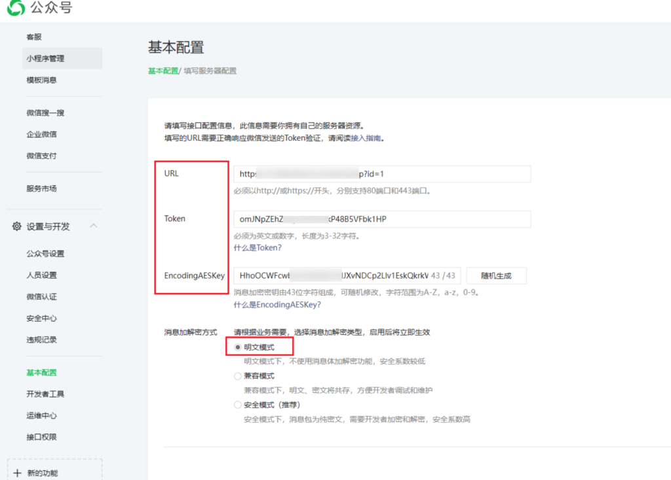671x480 pixels.
Task: Open the 什么是Token? help link
Action: [x=258, y=248]
